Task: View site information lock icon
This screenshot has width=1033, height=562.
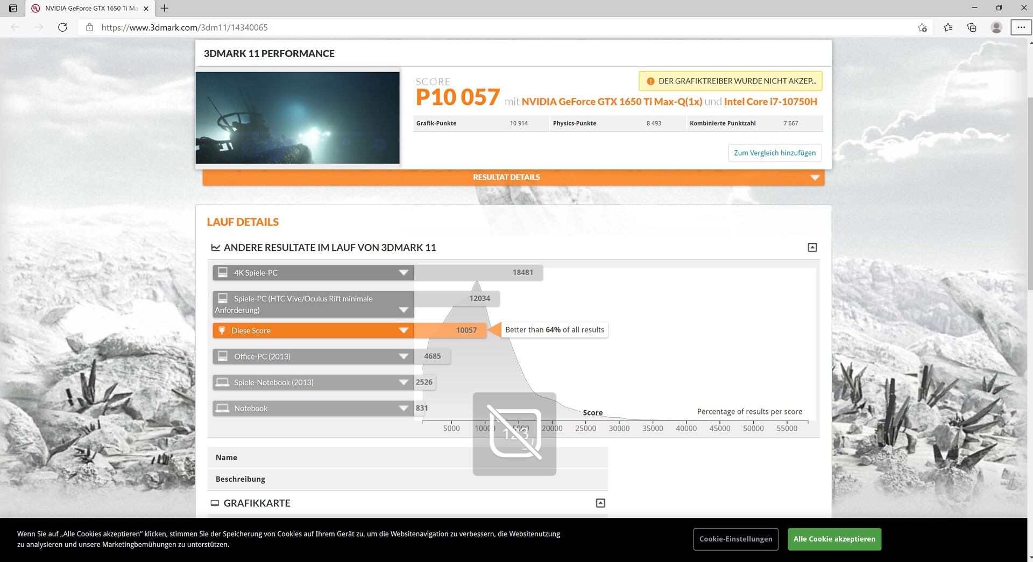Action: 90,27
